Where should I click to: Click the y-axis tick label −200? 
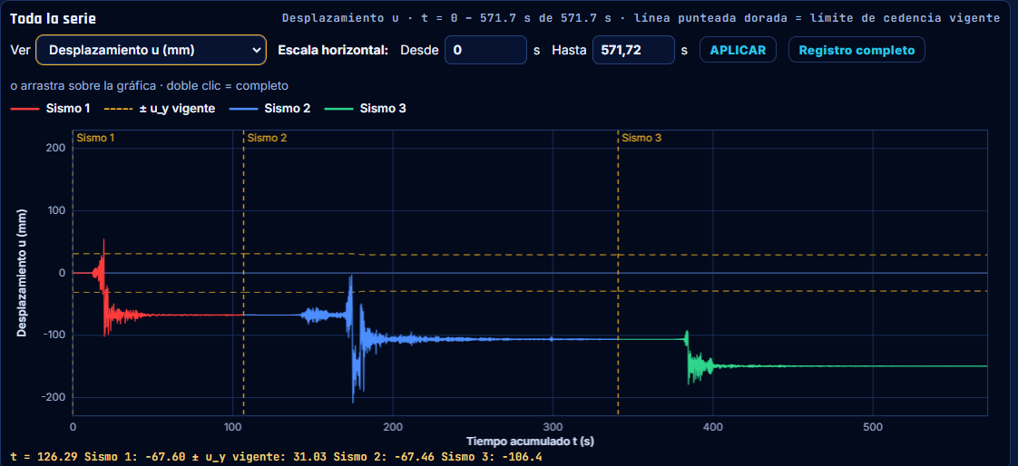point(53,397)
